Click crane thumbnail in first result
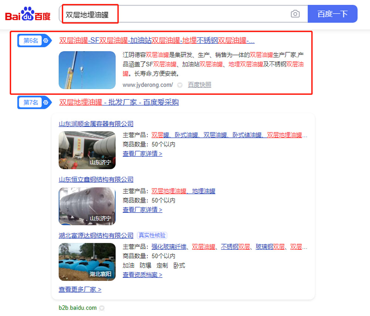370x316 pixels. (87, 70)
